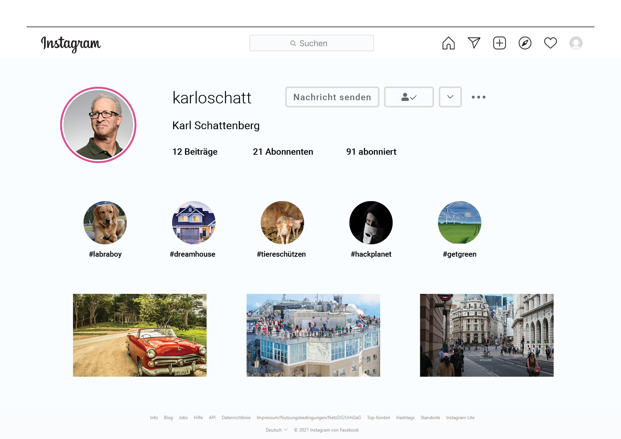The height and width of the screenshot is (439, 621).
Task: View the #hackplanet story highlight
Action: 371,223
